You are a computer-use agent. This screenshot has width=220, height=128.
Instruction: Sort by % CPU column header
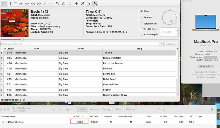coord(78,116)
